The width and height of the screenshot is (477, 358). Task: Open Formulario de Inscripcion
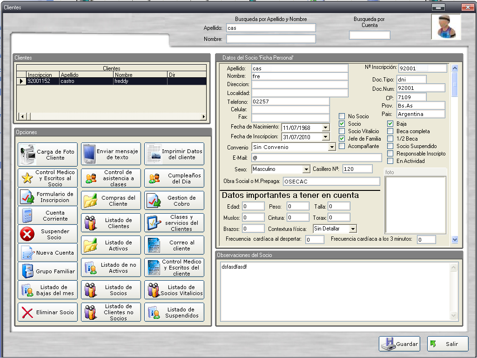coord(48,197)
